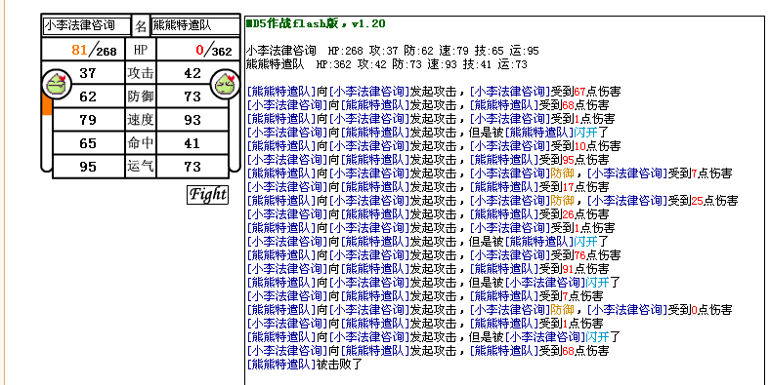Click the 名 label between name fields
Screen dimensions: 770x385
pyautogui.click(x=141, y=25)
